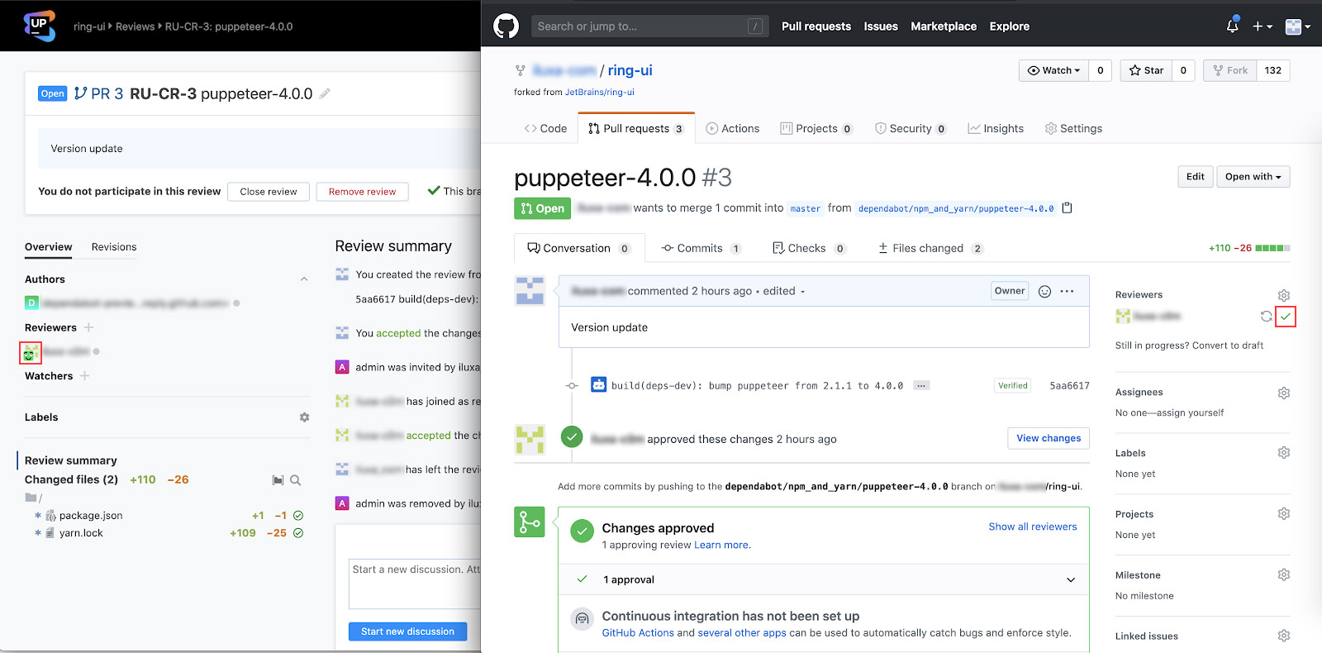This screenshot has width=1322, height=653.
Task: Edit review title with pencil icon
Action: [325, 93]
